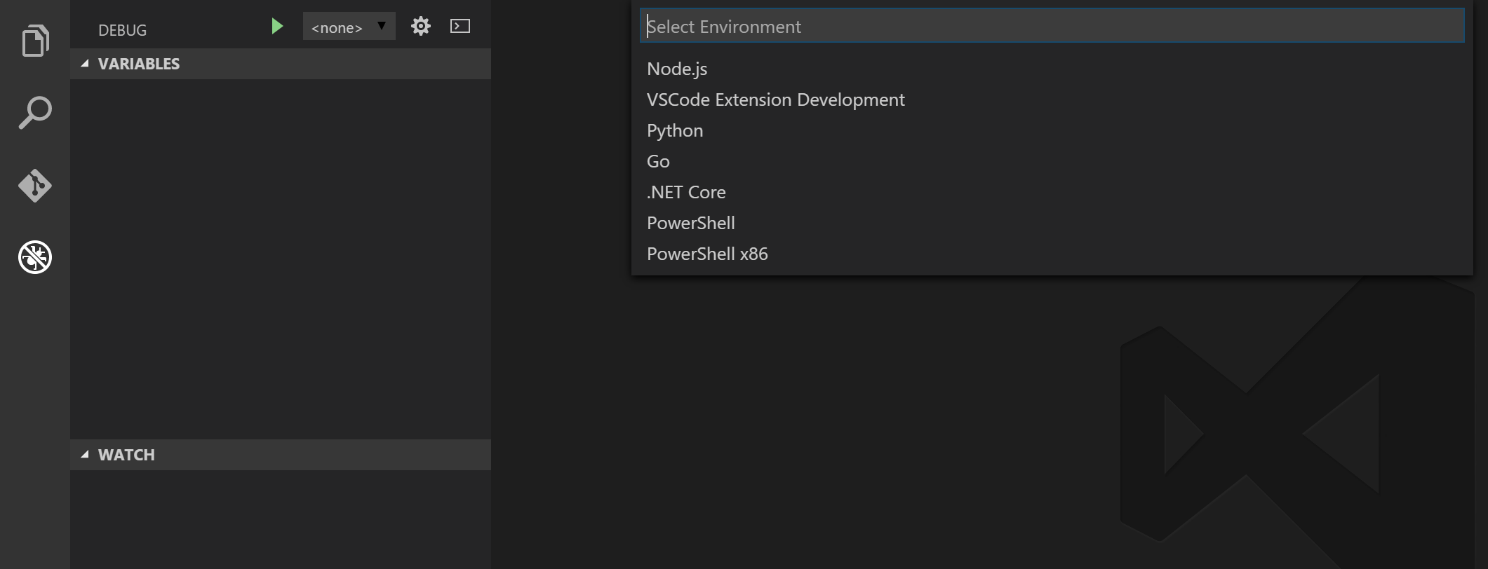Collapse the WATCH section
The image size is (1488, 569).
[281, 455]
